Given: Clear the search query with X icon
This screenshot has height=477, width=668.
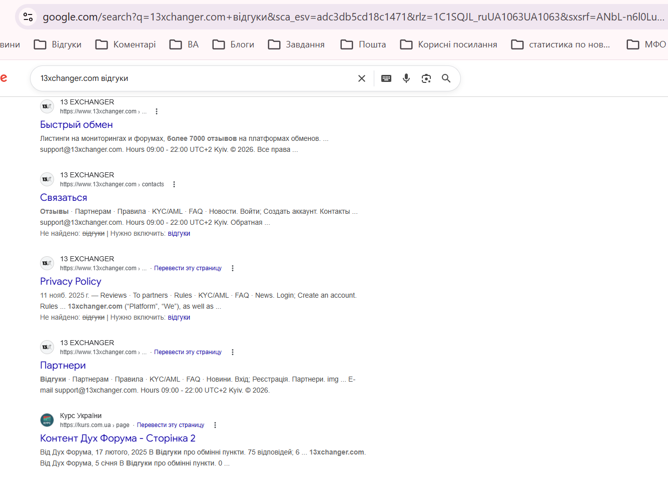Looking at the screenshot, I should [x=362, y=78].
